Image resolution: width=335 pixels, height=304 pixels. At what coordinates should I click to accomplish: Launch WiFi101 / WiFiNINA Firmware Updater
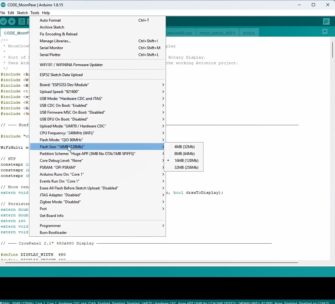pos(98,65)
